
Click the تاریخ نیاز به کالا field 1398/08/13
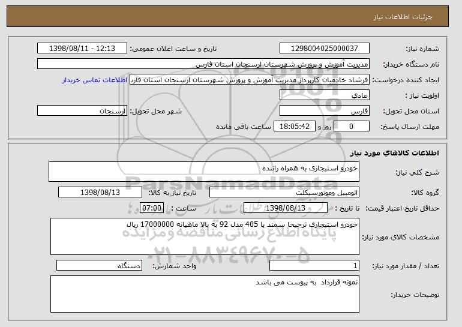(x=100, y=193)
